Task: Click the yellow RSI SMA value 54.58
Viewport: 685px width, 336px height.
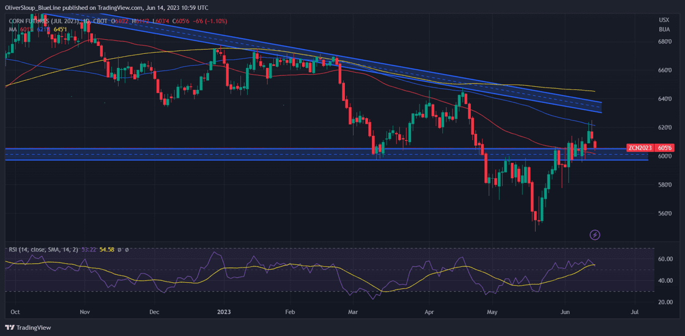Action: coord(107,250)
